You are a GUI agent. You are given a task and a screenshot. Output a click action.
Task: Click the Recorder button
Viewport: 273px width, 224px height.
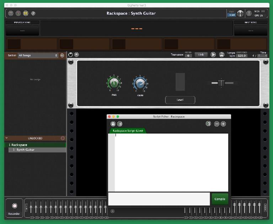pyautogui.click(x=14, y=208)
